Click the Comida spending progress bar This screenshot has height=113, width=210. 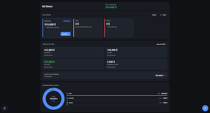[x=117, y=100]
